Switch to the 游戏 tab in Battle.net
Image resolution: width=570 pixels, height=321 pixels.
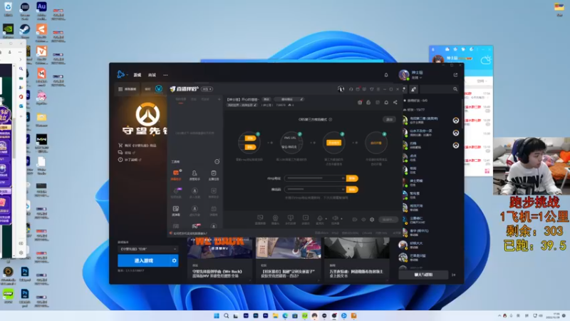click(138, 75)
